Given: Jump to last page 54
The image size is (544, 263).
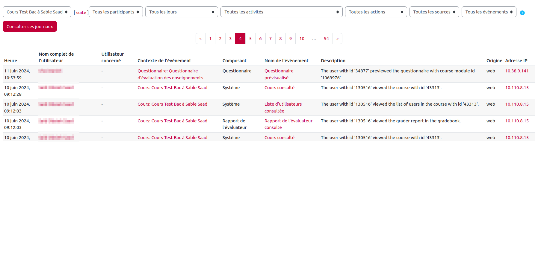Looking at the screenshot, I should pos(326,39).
